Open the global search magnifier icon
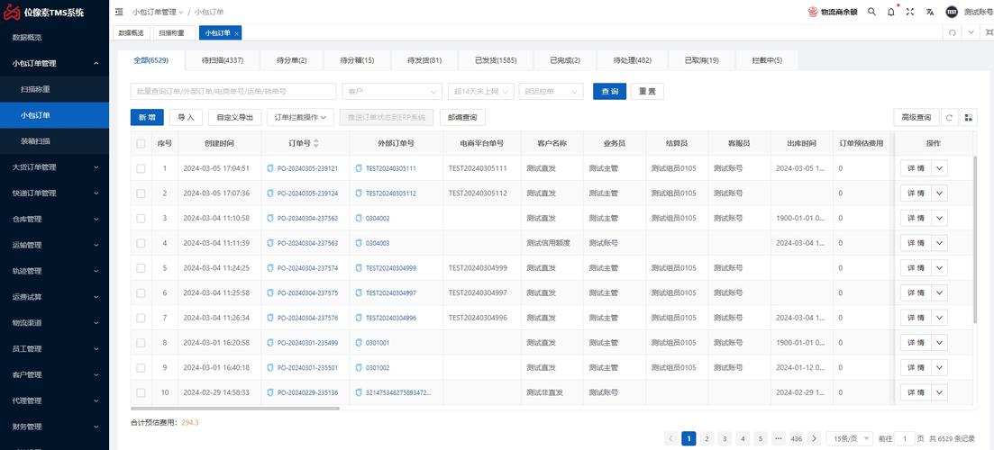This screenshot has height=450, width=994. tap(871, 12)
